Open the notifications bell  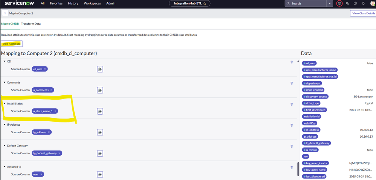coord(363,3)
